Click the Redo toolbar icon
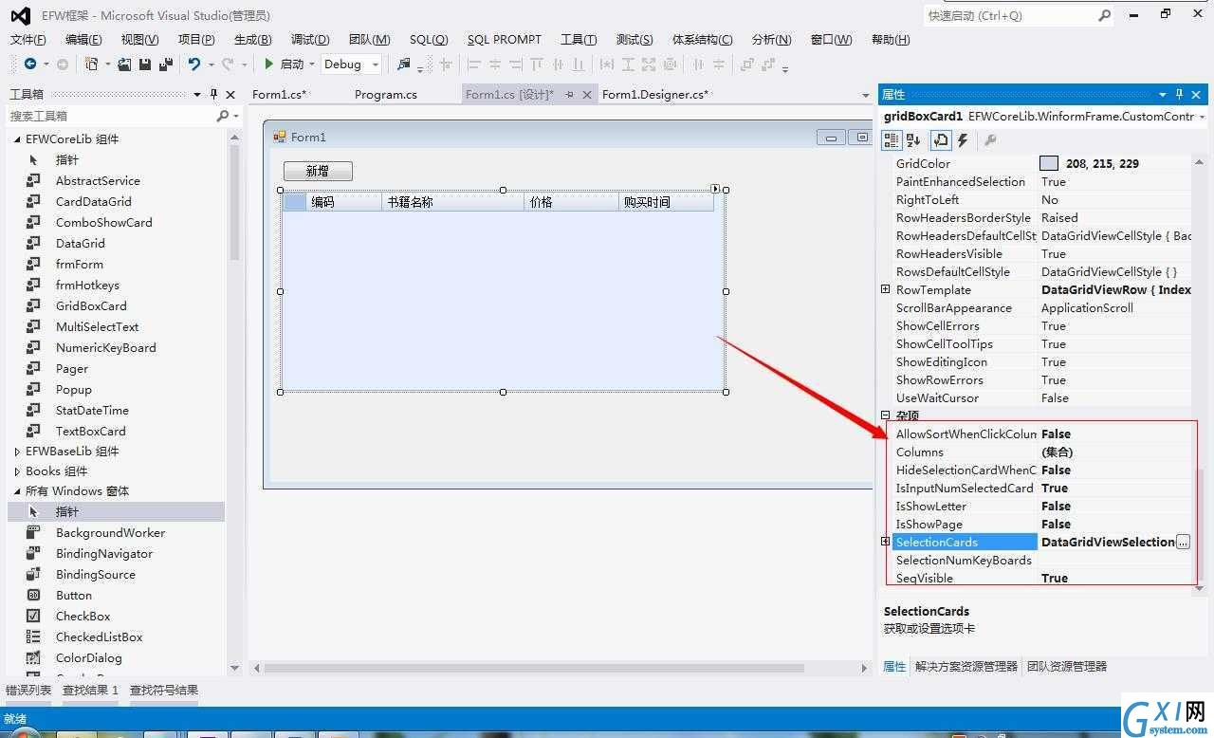 228,65
